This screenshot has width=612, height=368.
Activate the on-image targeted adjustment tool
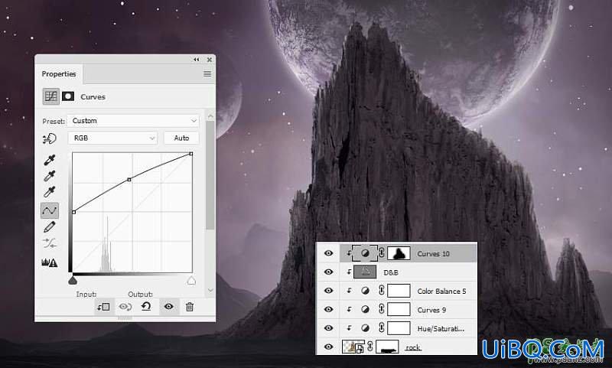50,138
